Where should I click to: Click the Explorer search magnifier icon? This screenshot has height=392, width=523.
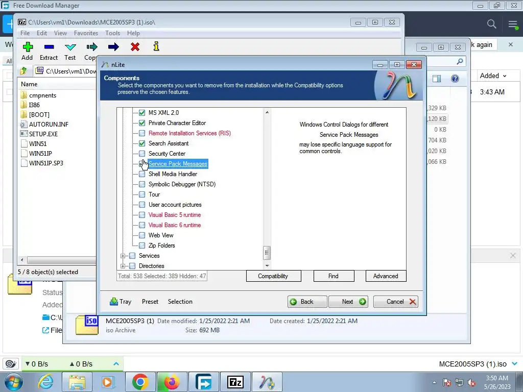460,61
